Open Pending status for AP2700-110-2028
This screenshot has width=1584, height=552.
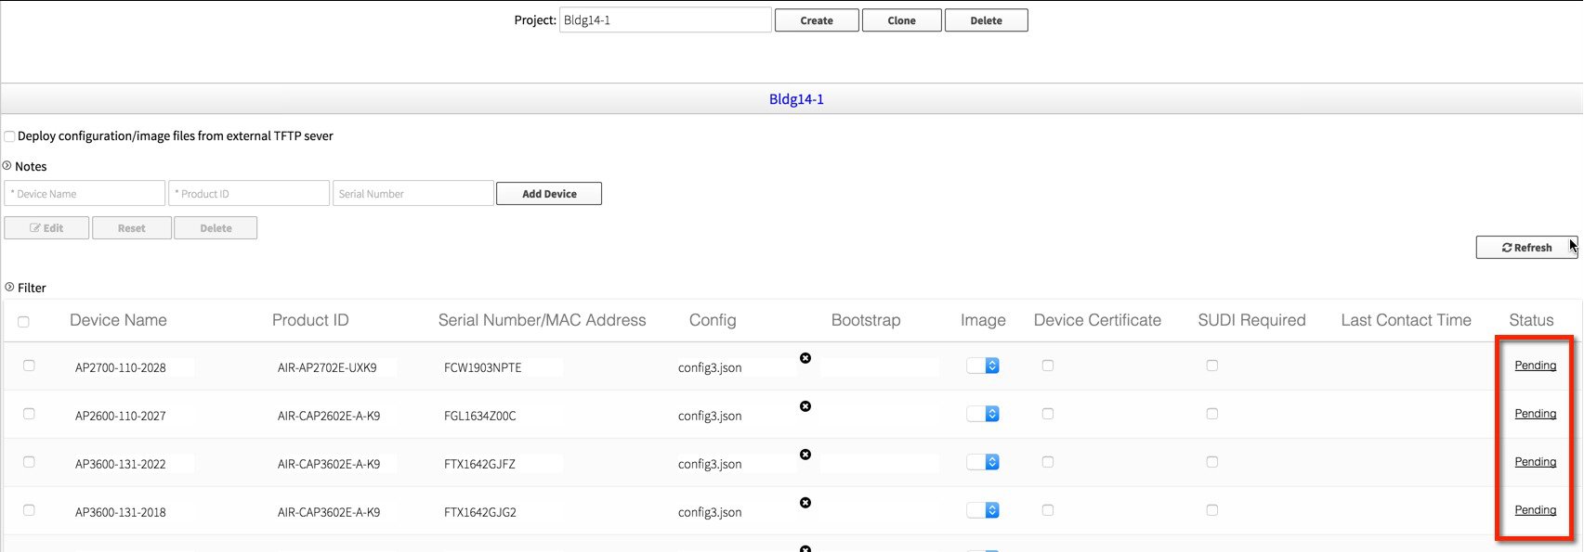point(1535,366)
